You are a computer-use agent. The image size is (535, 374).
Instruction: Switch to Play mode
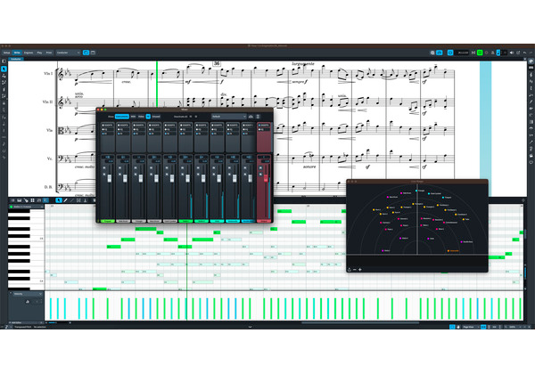coord(39,53)
